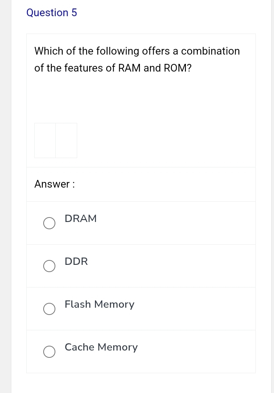
Task: Click the "DRAM" option label text
Action: tap(80, 219)
